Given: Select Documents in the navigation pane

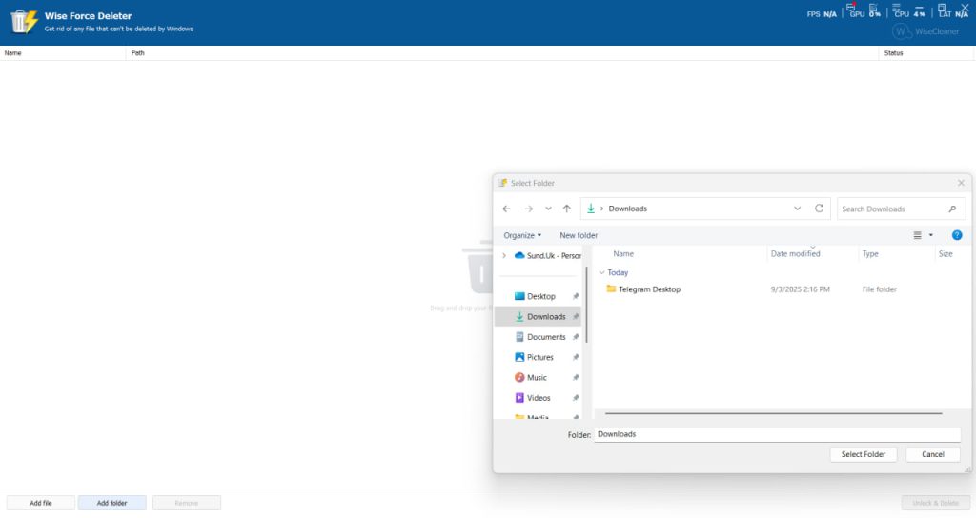Looking at the screenshot, I should coord(540,337).
